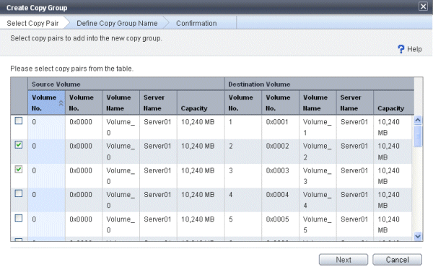The width and height of the screenshot is (433, 275).
Task: Click the Cancel button
Action: [397, 260]
